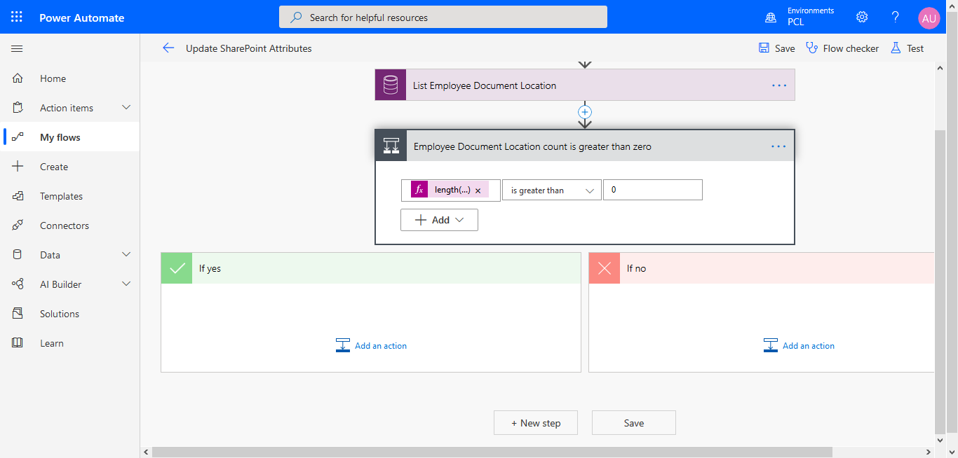Insert a step with the plus connector
This screenshot has height=458, width=958.
(585, 112)
